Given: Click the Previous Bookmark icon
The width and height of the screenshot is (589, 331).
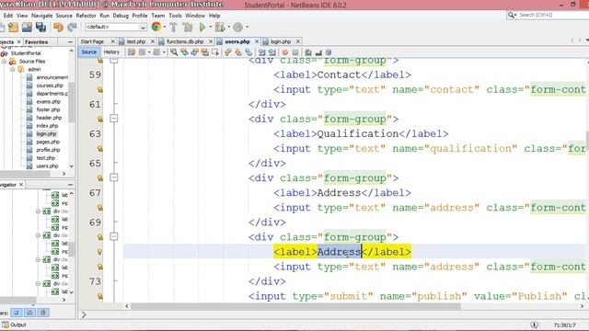Looking at the screenshot, I should tap(227, 52).
